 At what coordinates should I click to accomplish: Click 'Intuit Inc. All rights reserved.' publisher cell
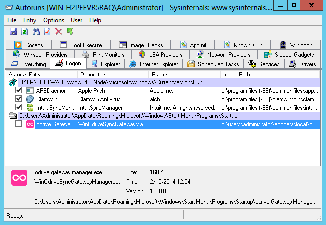click(x=182, y=108)
